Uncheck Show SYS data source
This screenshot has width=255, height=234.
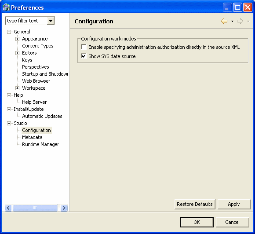(84, 56)
